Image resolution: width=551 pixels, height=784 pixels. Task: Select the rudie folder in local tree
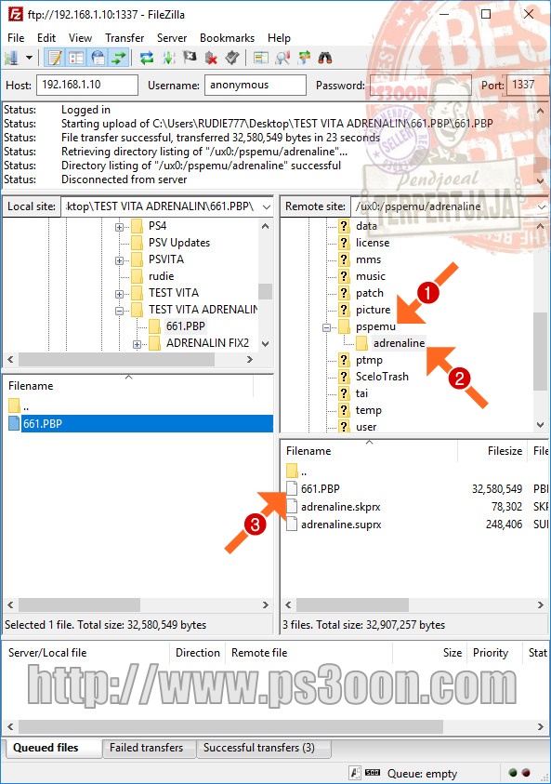[162, 276]
